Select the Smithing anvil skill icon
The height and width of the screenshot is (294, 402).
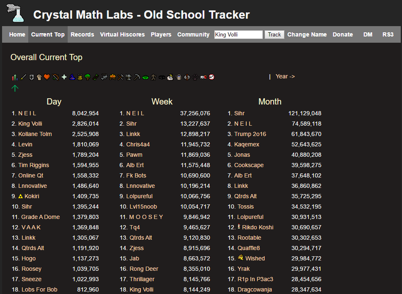(129, 77)
